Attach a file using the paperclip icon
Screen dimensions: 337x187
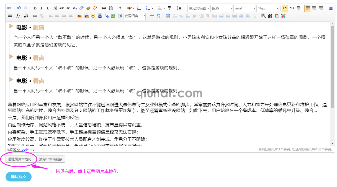tap(107, 16)
